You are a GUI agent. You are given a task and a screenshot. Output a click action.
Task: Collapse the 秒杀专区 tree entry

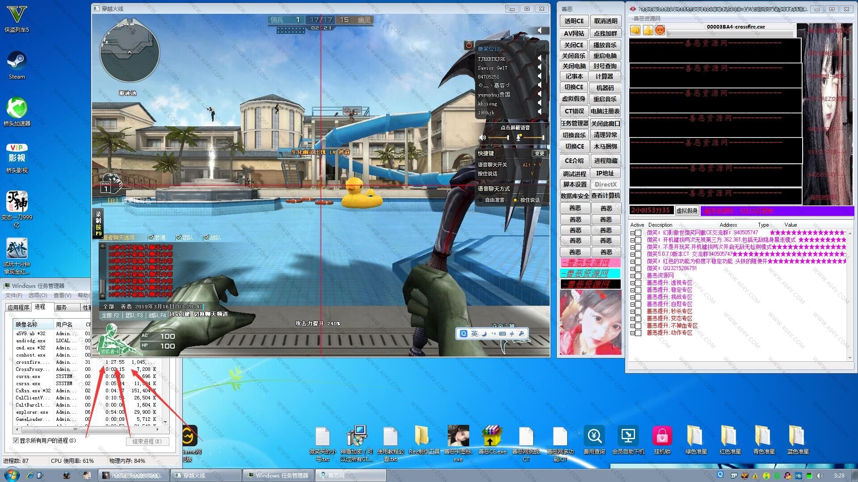(632, 312)
